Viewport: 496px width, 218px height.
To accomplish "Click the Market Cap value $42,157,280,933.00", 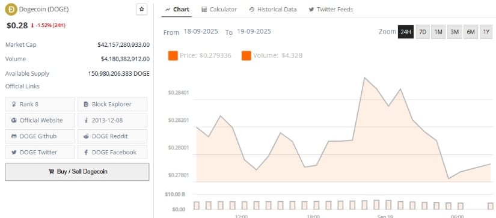I will click(124, 45).
